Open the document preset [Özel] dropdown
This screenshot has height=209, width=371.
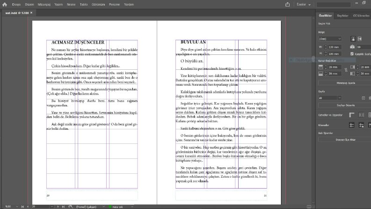[x=330, y=39]
